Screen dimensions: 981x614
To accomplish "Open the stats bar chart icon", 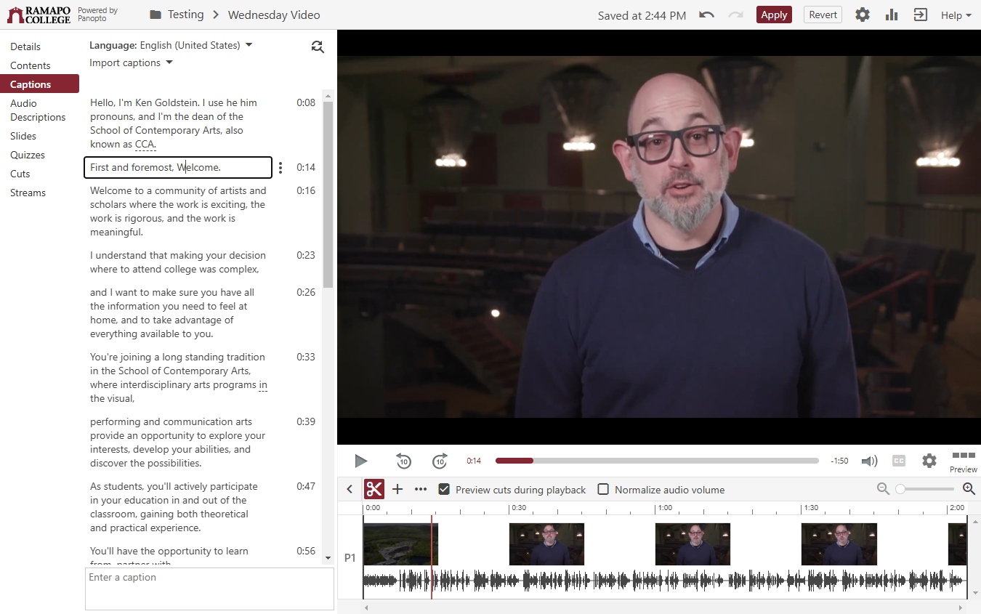I will [x=892, y=15].
